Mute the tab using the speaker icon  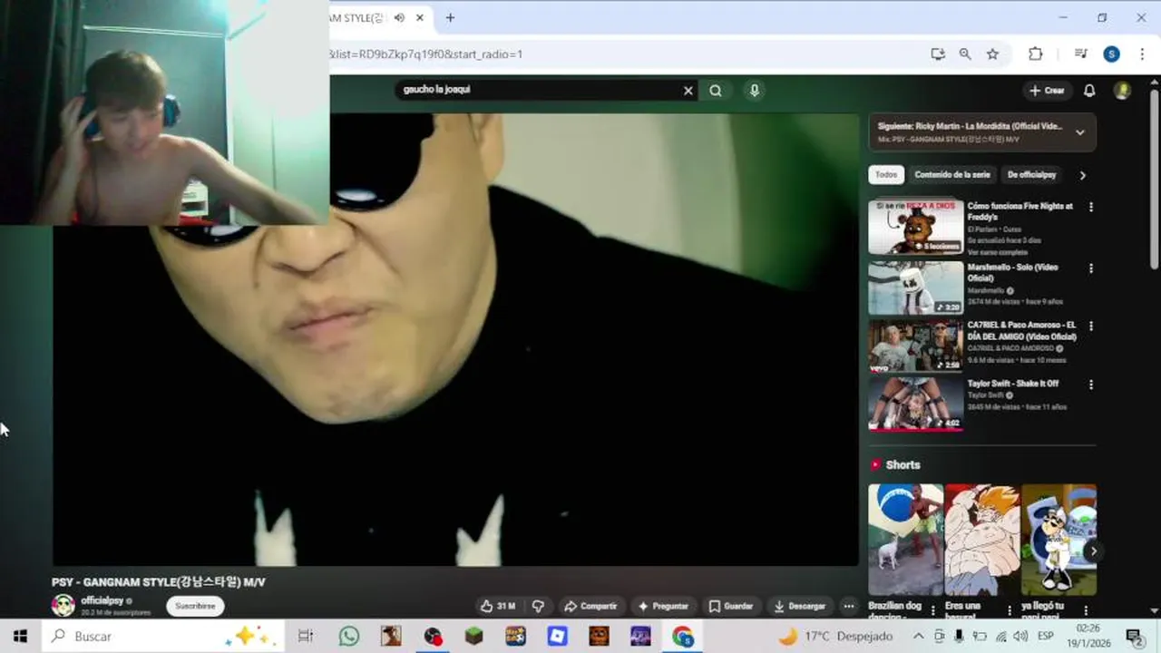(x=399, y=17)
